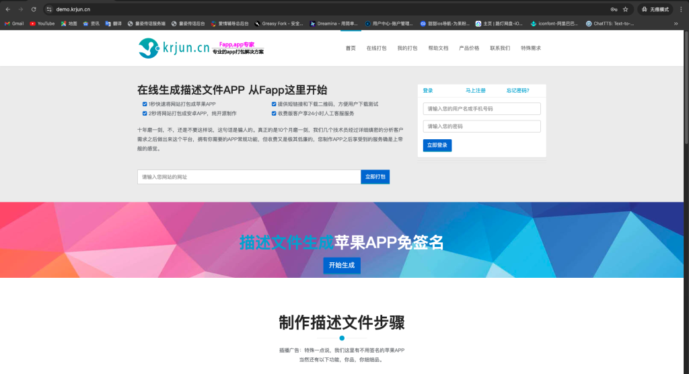Click the 开始生成 button on banner
The height and width of the screenshot is (374, 689).
(x=342, y=266)
